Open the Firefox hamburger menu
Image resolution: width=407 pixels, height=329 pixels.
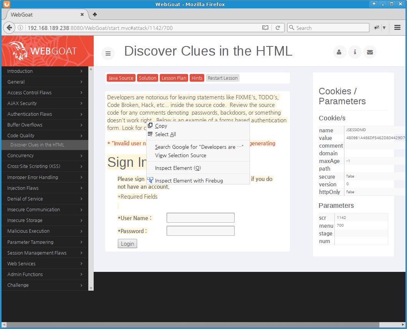[397, 28]
